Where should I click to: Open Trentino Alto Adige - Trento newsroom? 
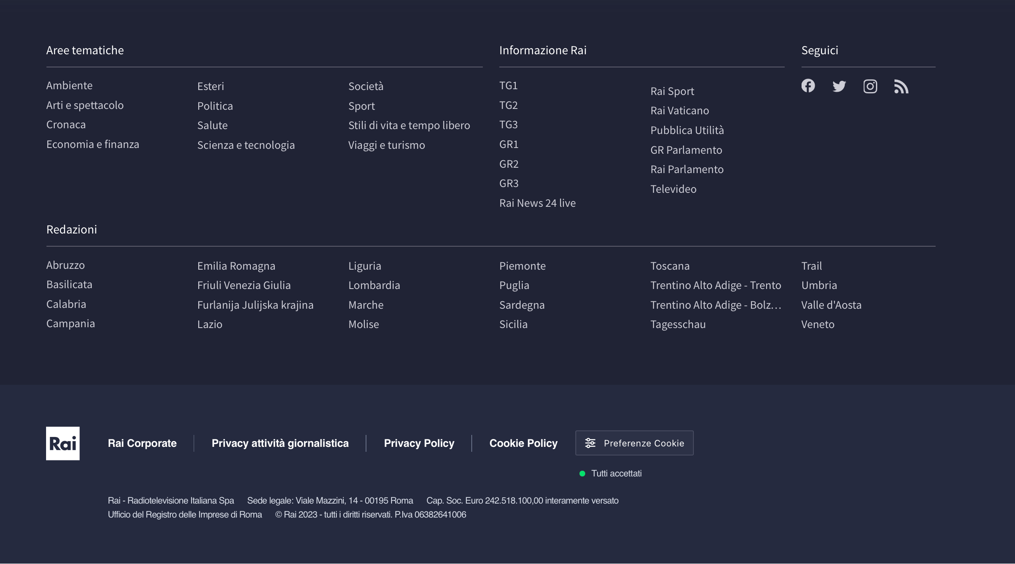[715, 285]
